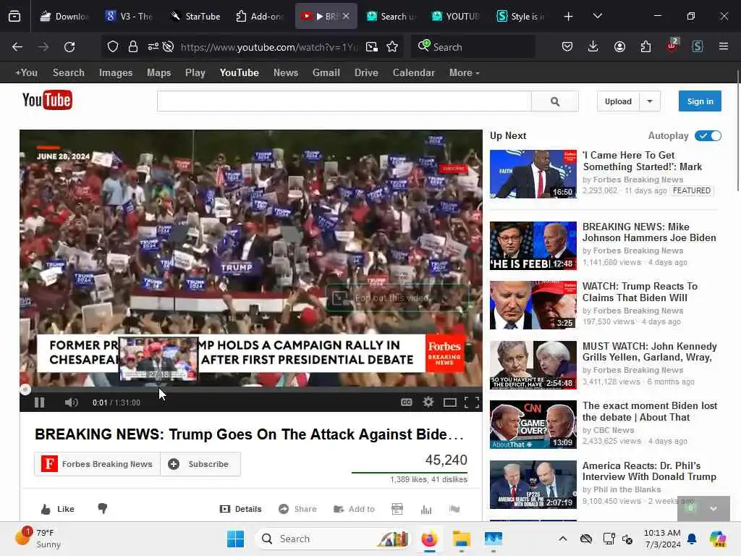Dislike the video with thumbs down
741x556 pixels.
click(103, 509)
